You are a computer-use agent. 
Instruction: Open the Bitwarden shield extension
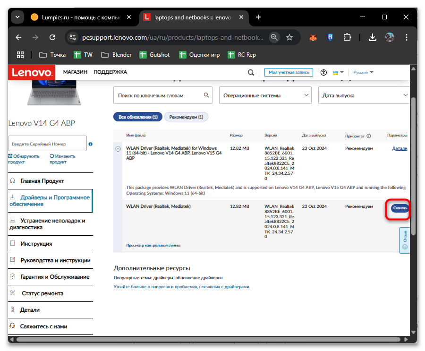(330, 37)
